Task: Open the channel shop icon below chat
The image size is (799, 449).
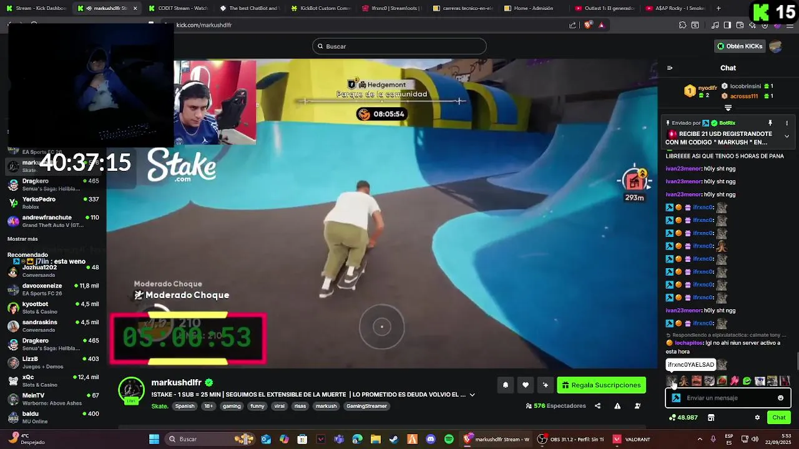Action: click(711, 418)
